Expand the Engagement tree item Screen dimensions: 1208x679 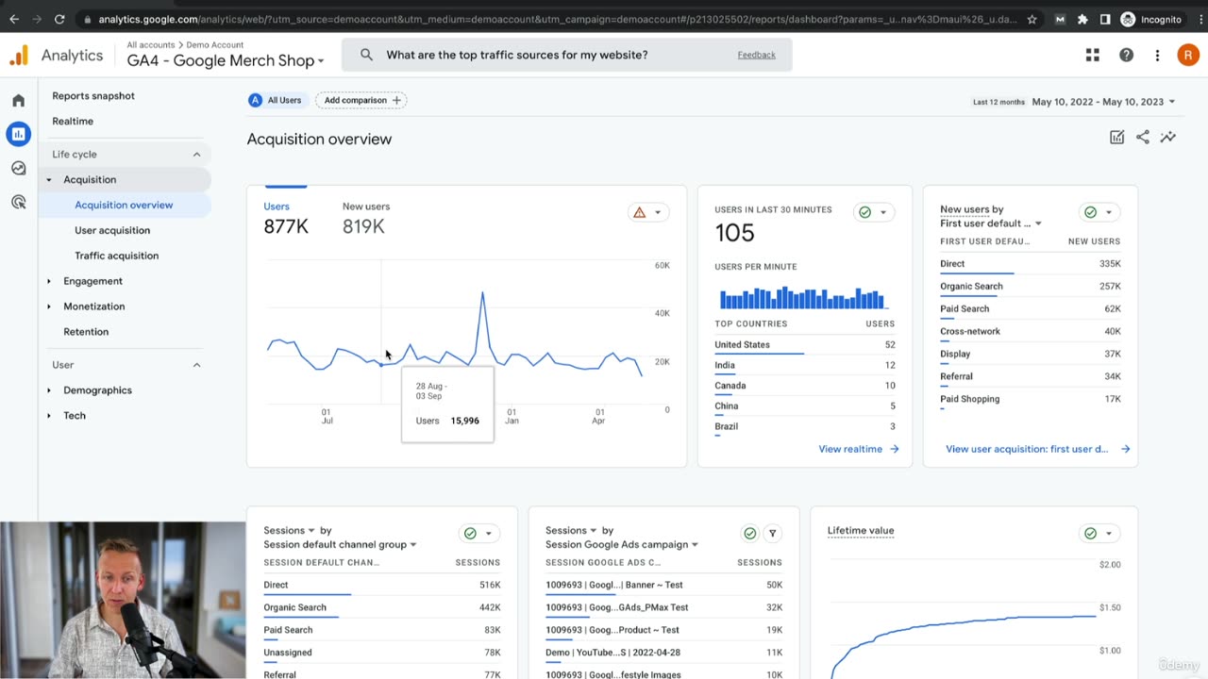(49, 281)
